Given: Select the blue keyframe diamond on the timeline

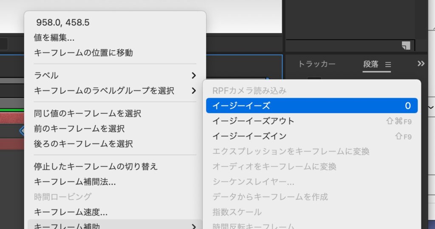Looking at the screenshot, I should tap(23, 131).
